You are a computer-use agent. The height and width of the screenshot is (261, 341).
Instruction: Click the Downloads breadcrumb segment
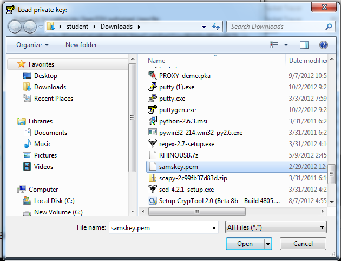point(116,27)
